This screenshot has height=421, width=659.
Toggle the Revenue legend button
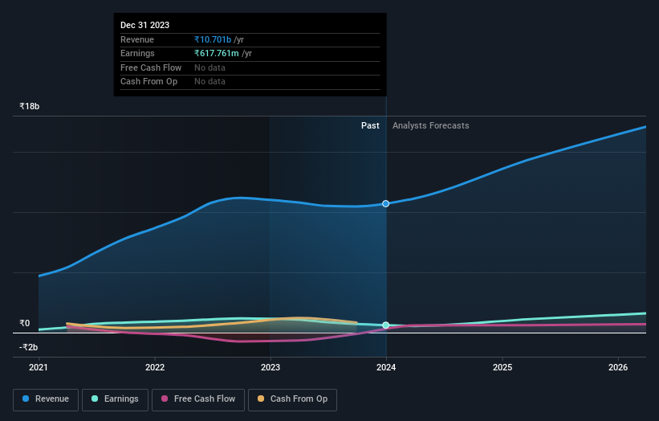point(46,399)
